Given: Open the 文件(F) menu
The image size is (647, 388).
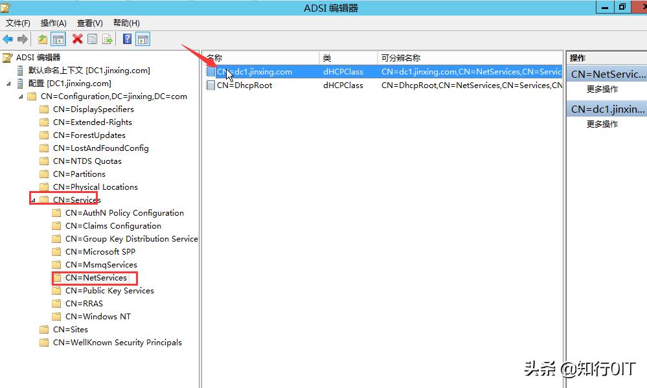Looking at the screenshot, I should click(17, 23).
